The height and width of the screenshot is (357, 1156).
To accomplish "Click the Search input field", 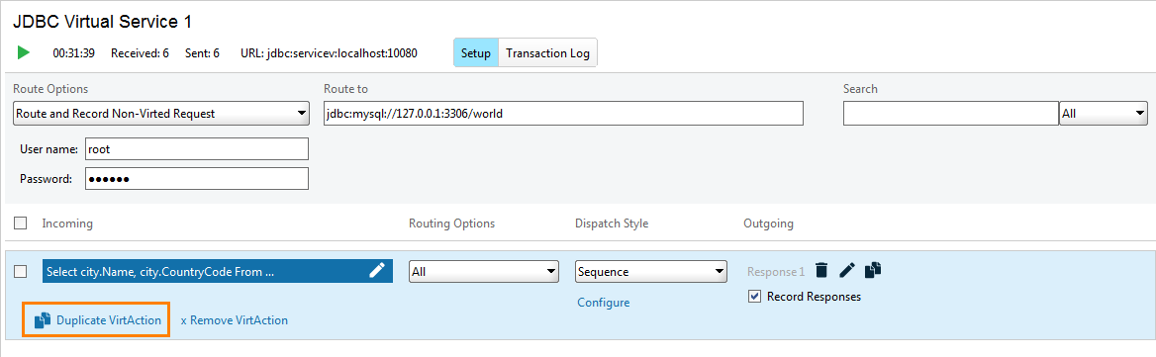I will tap(951, 114).
